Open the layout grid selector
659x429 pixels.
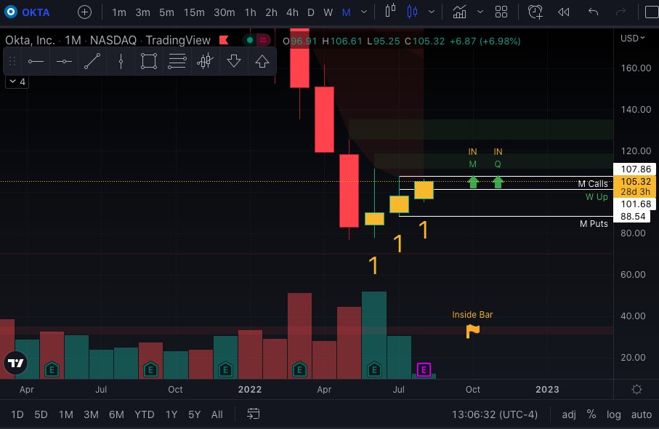pyautogui.click(x=501, y=12)
